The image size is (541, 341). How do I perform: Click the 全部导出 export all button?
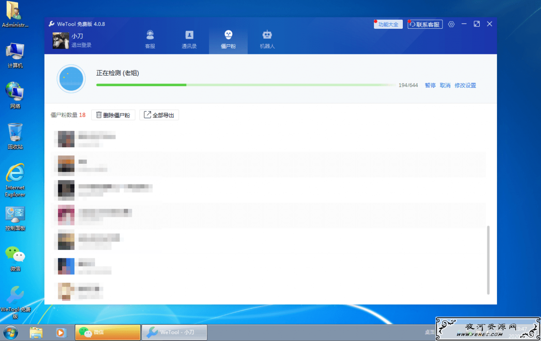pos(159,115)
